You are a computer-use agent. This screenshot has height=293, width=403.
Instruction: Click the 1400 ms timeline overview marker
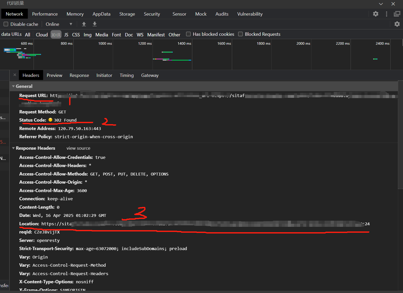point(184,43)
